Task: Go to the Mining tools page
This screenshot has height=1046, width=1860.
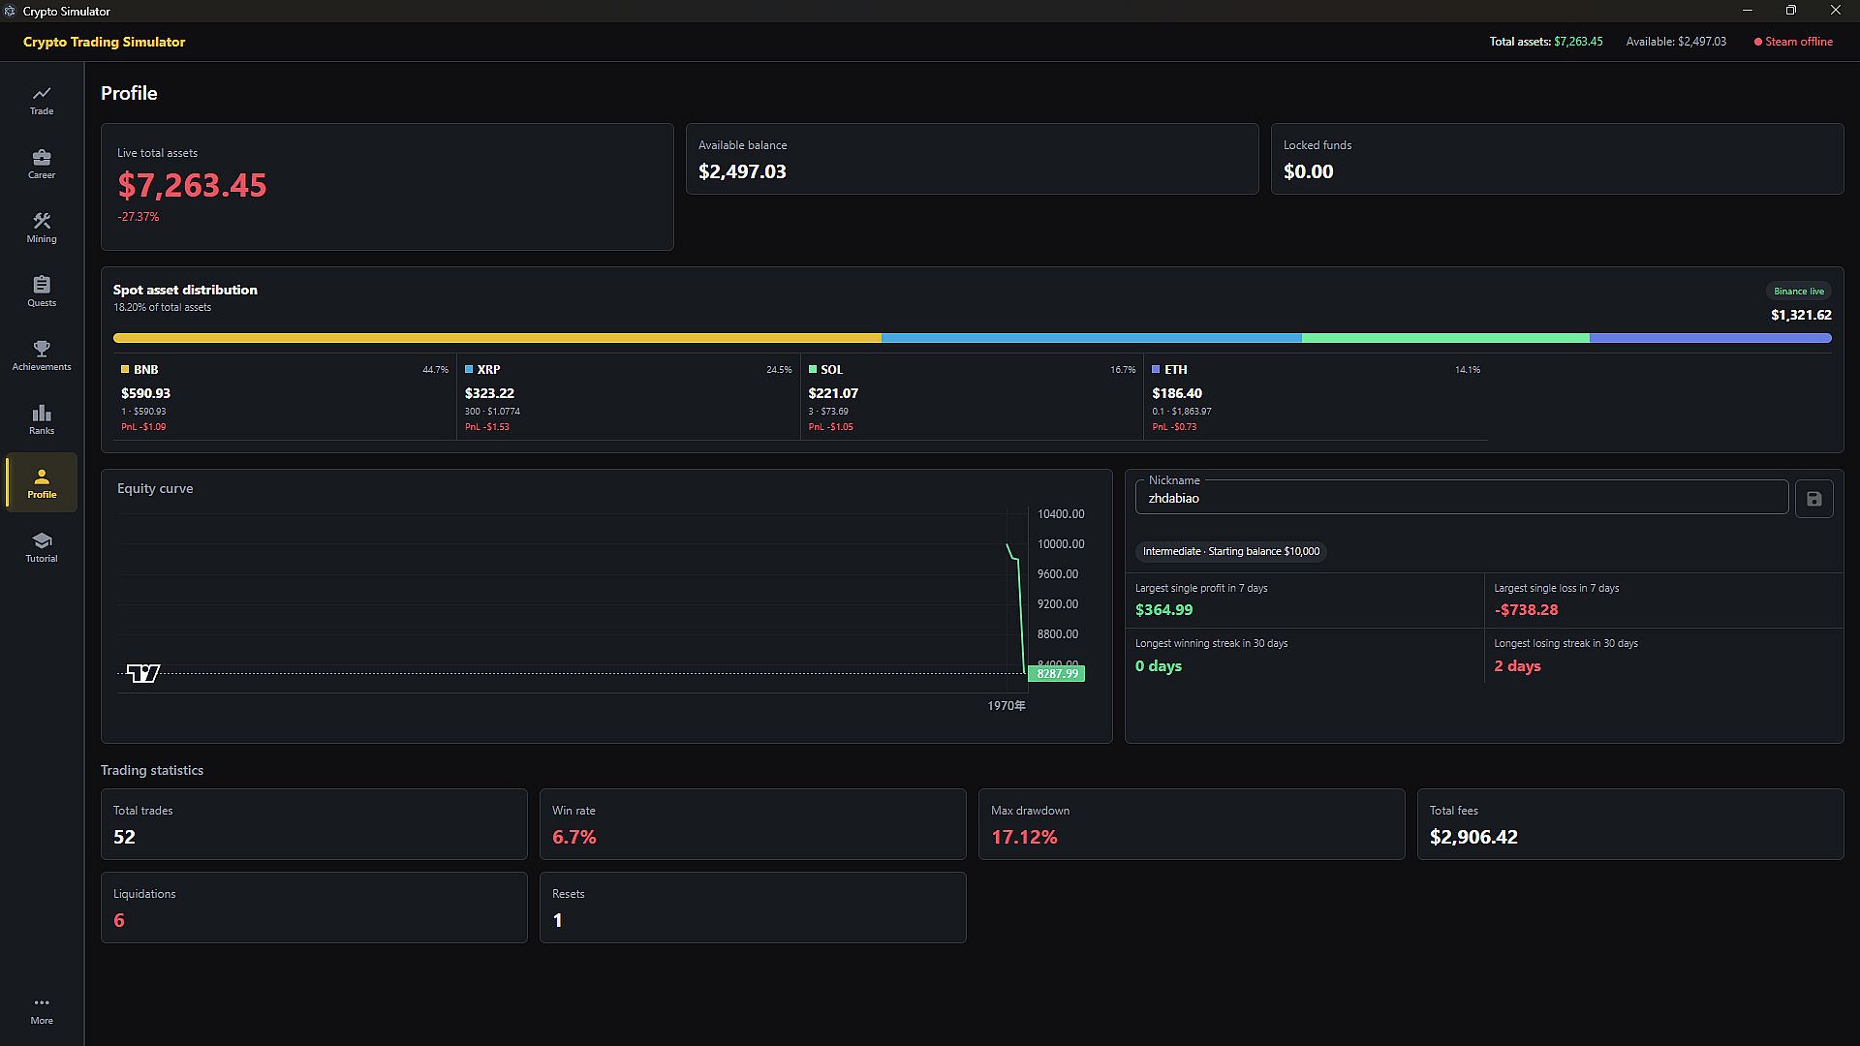Action: (42, 229)
